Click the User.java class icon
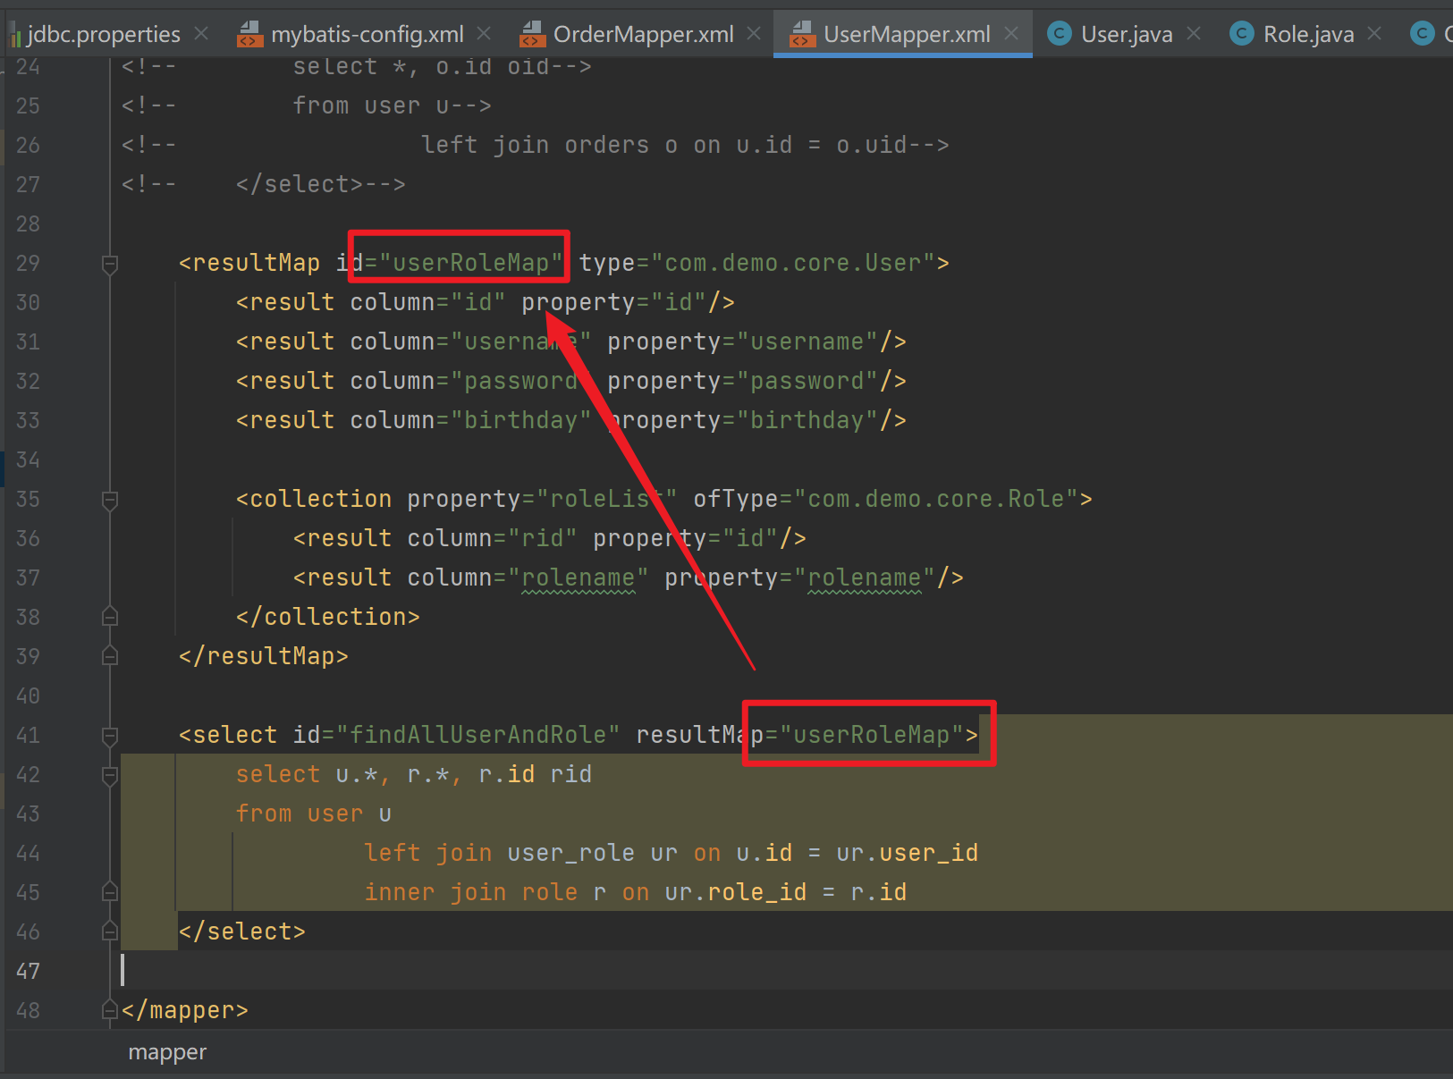 click(x=1060, y=34)
